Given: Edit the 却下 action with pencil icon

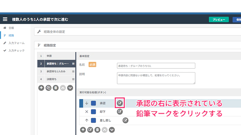Looking at the screenshot, I should tap(120, 112).
